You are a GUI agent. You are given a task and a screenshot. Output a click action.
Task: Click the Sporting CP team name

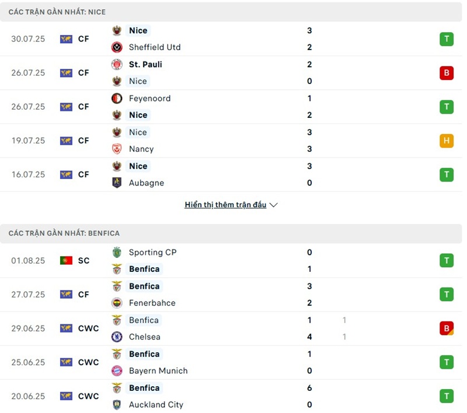click(152, 253)
